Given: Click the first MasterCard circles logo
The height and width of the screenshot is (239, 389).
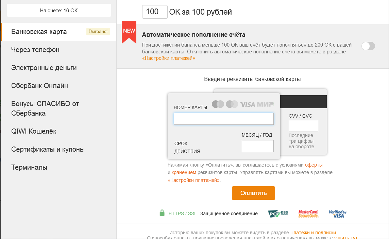Looking at the screenshot, I should 218,104.
